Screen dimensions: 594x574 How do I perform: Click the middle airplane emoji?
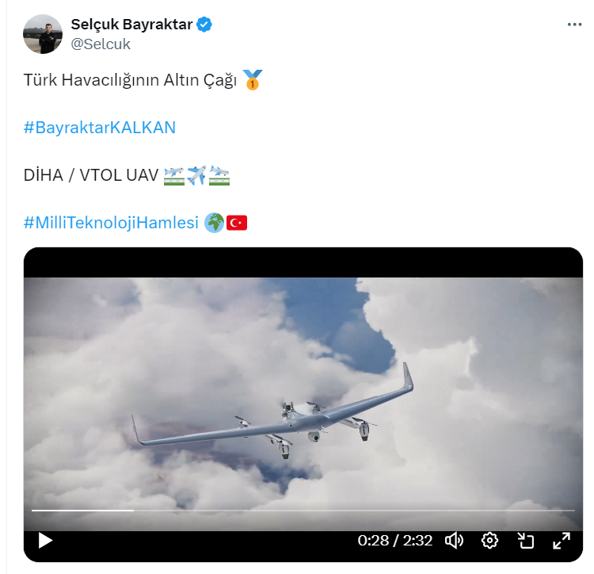[196, 175]
